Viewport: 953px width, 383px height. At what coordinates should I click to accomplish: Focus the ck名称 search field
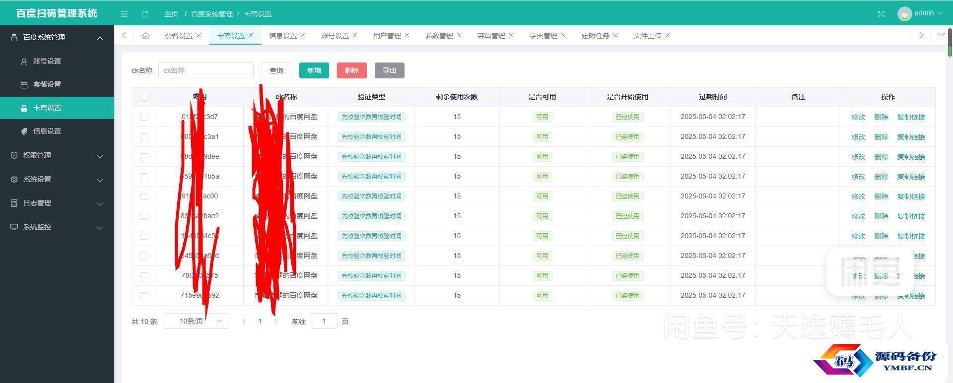pos(206,70)
